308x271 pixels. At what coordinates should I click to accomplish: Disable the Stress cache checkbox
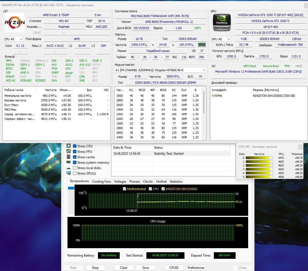(75, 157)
